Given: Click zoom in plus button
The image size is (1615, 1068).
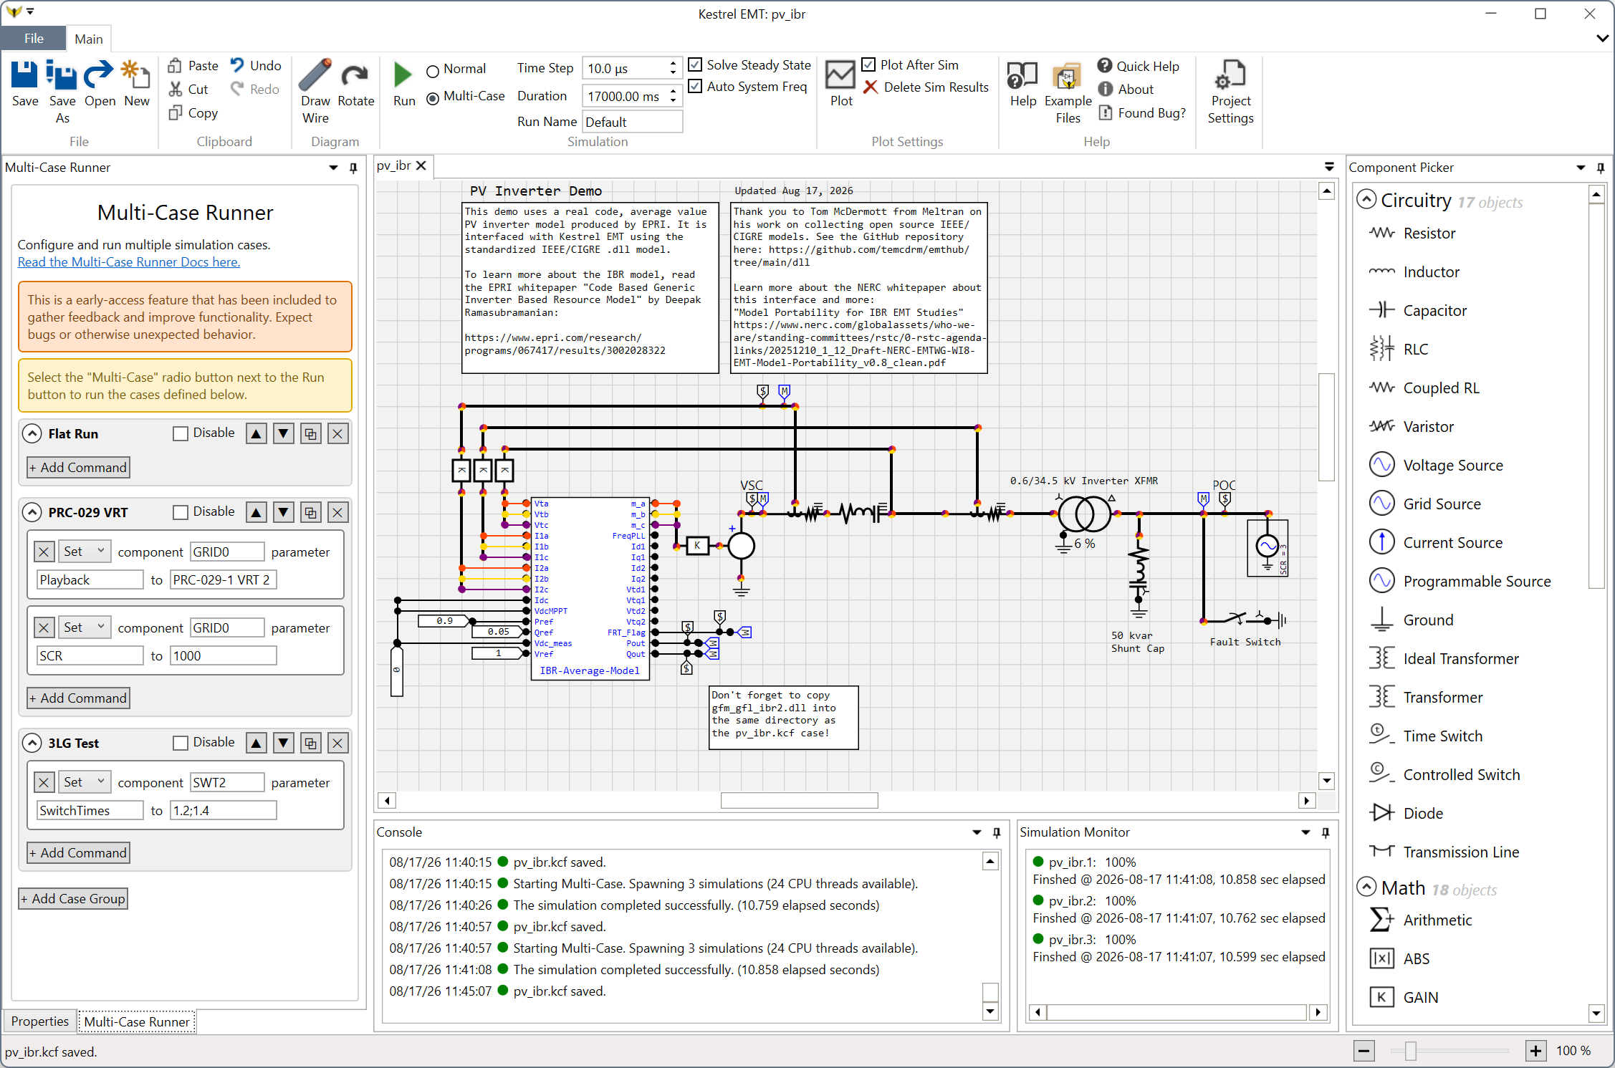Looking at the screenshot, I should pos(1535,1051).
